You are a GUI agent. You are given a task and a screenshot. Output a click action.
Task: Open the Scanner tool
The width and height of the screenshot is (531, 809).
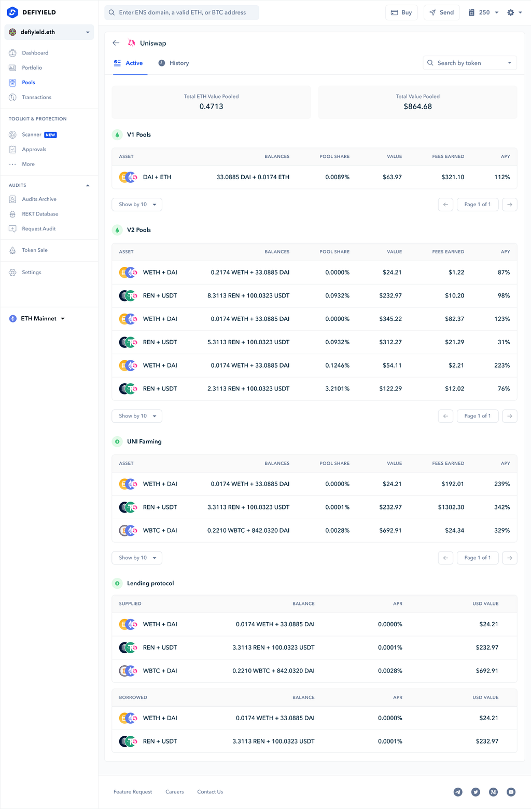[x=32, y=134]
